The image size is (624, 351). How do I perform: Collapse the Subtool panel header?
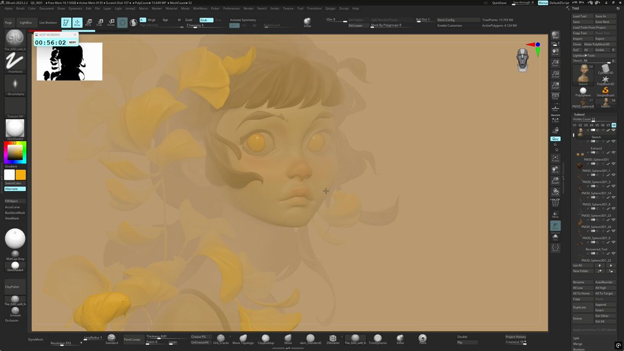(579, 114)
